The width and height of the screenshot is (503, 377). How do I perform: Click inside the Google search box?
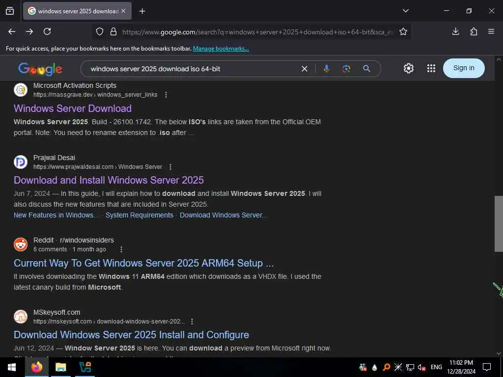[193, 69]
